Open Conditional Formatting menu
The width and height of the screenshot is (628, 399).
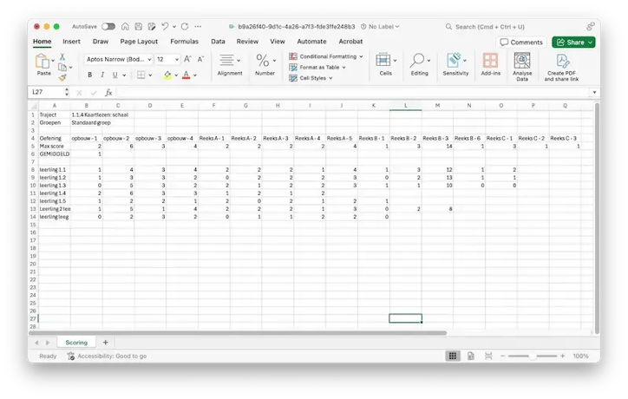pos(326,56)
